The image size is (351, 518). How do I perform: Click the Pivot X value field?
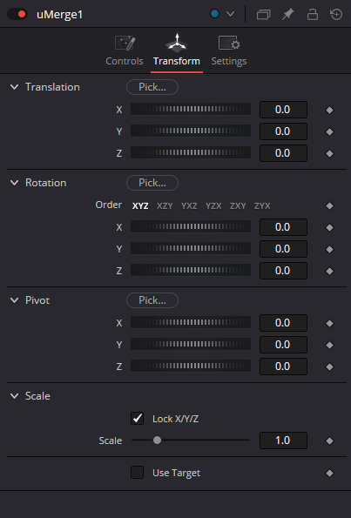click(283, 323)
